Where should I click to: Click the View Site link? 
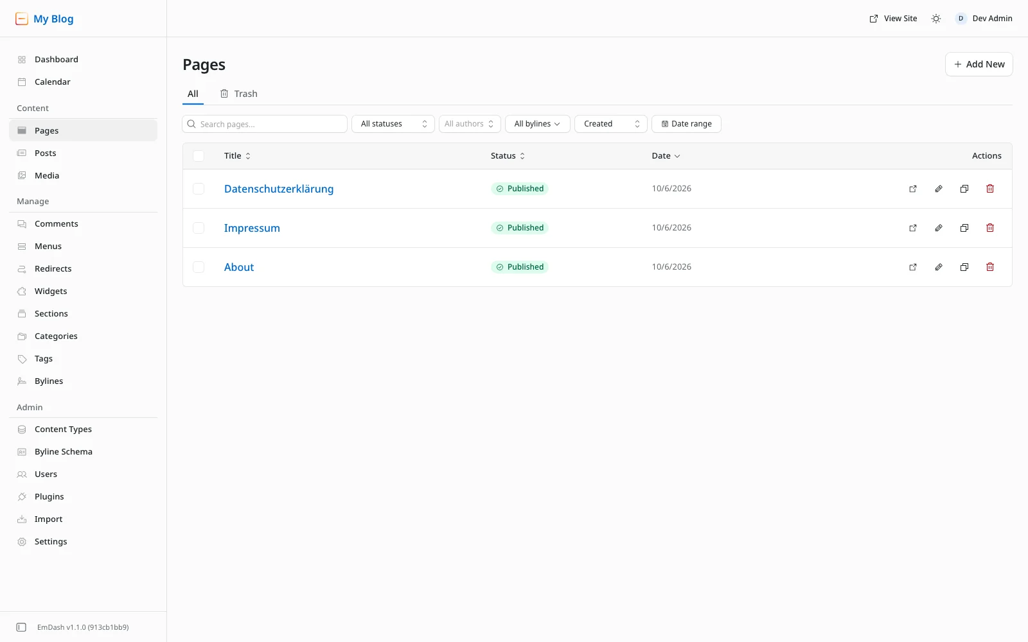click(x=893, y=19)
